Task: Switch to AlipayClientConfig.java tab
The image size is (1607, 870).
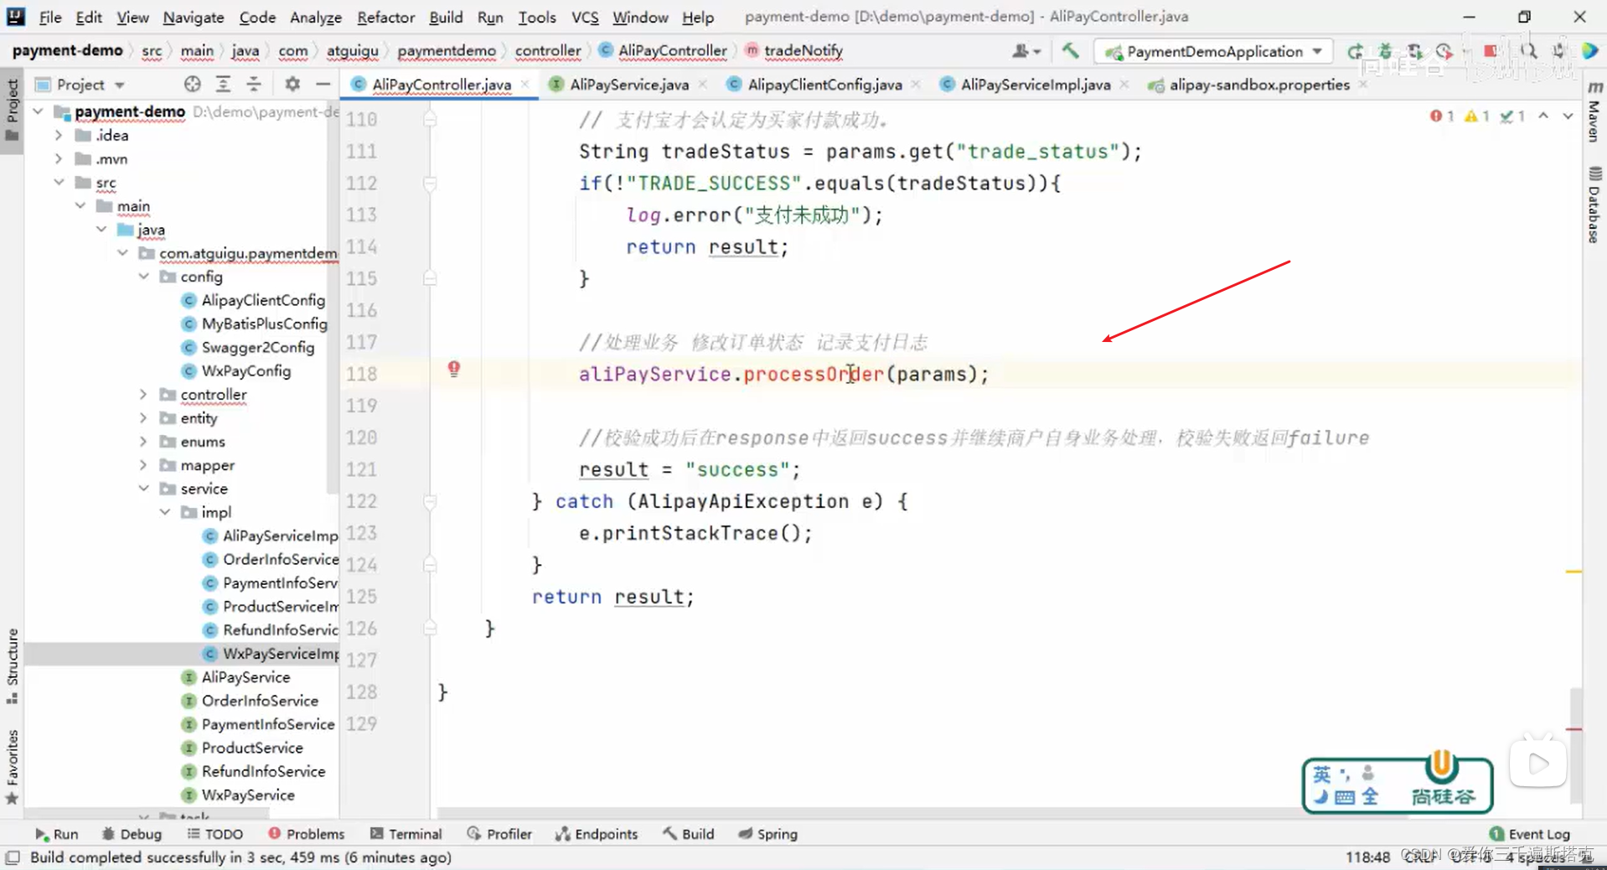Action: click(x=824, y=84)
